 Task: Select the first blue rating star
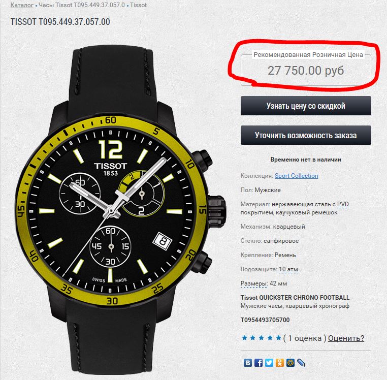pos(245,337)
